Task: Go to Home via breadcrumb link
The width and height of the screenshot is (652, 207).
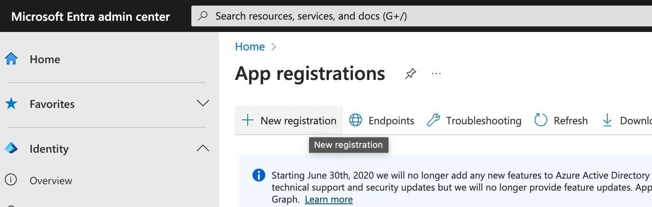Action: pyautogui.click(x=250, y=47)
